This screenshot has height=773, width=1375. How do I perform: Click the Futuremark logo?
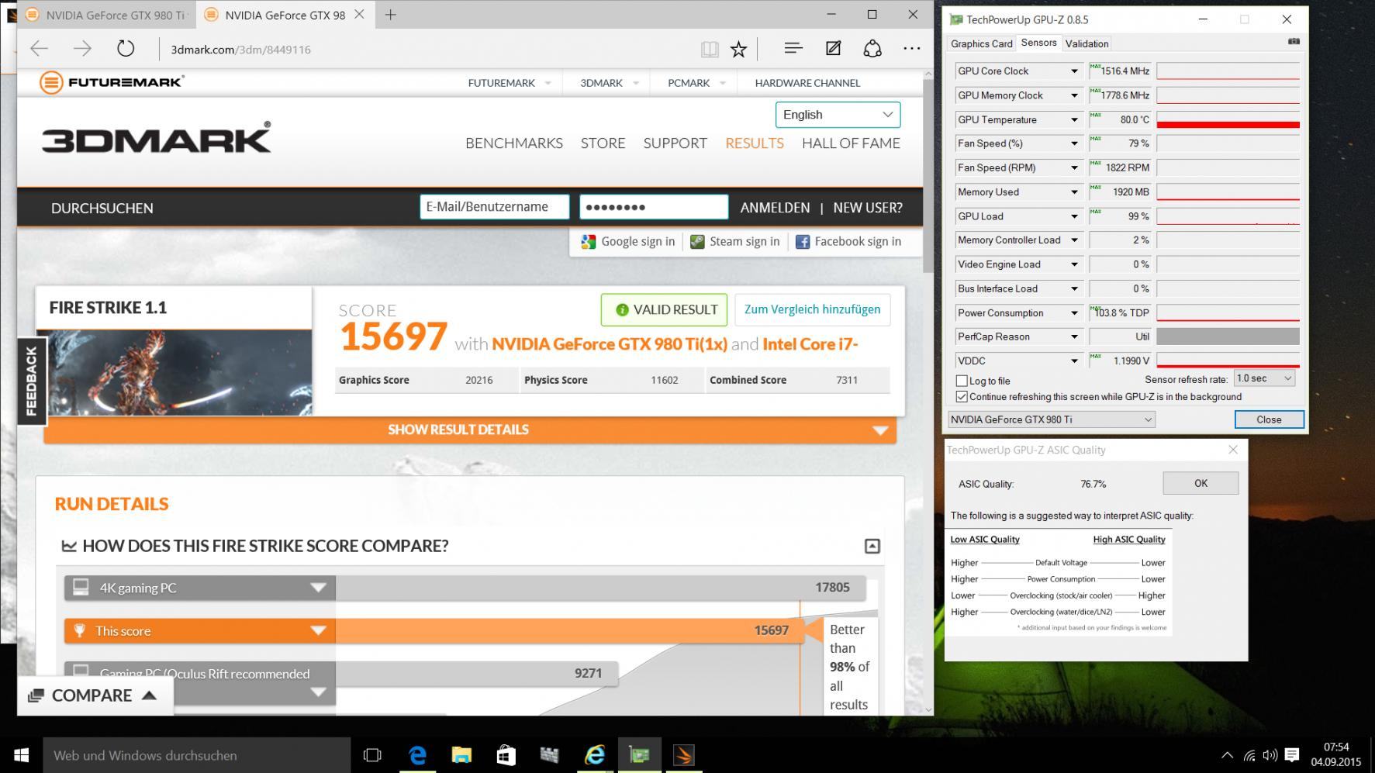(112, 82)
